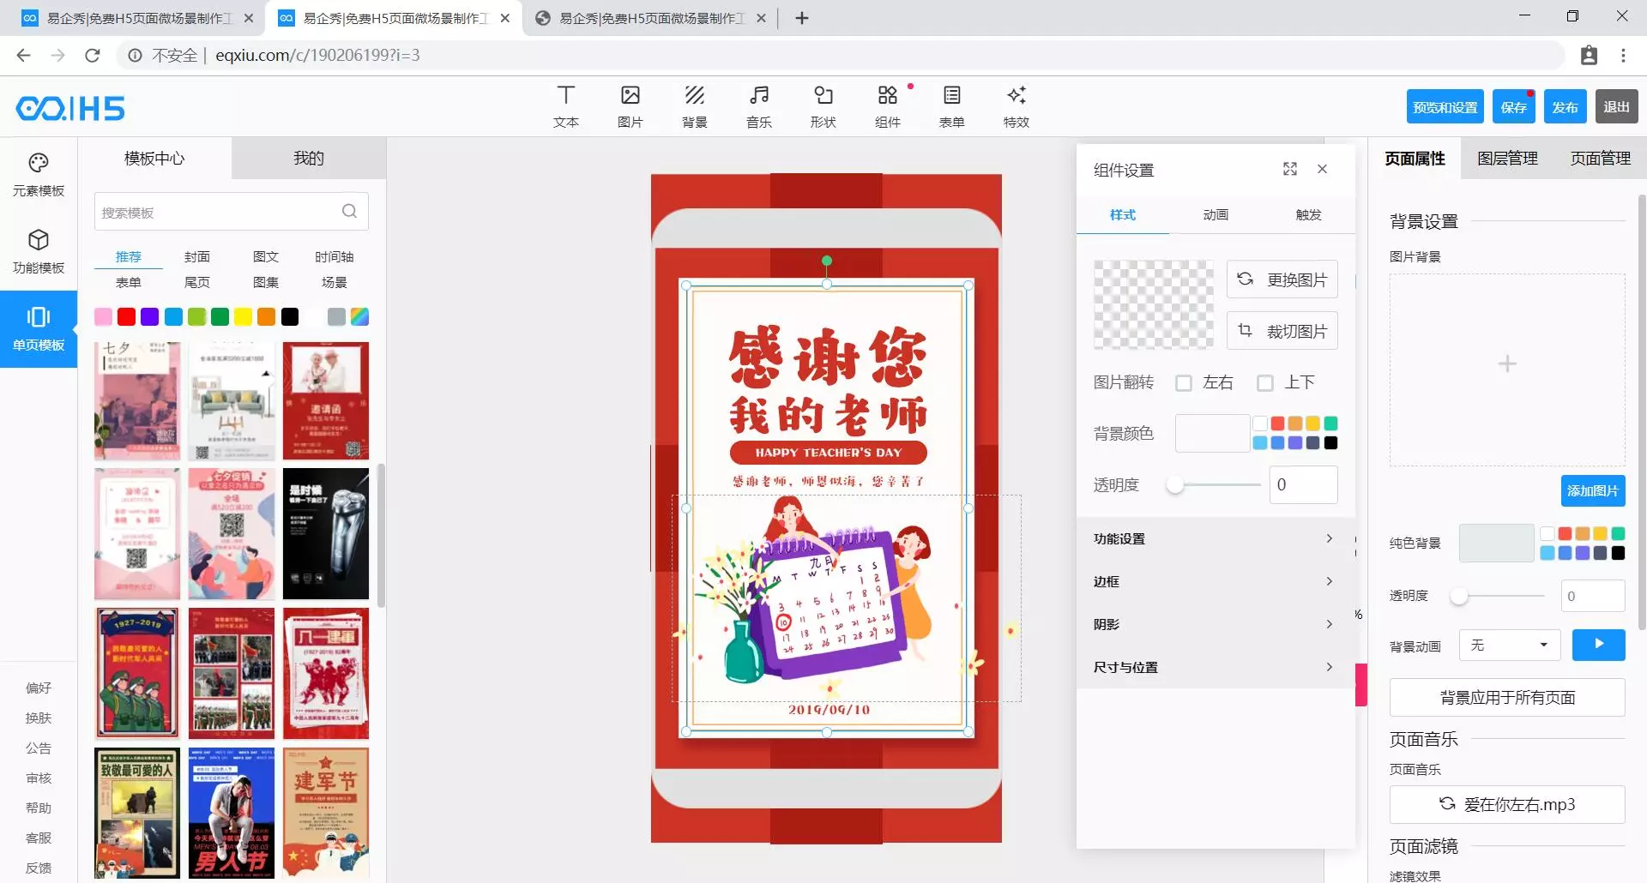The width and height of the screenshot is (1647, 883).
Task: Toggle 左右 horizontal flip checkbox
Action: click(1184, 383)
